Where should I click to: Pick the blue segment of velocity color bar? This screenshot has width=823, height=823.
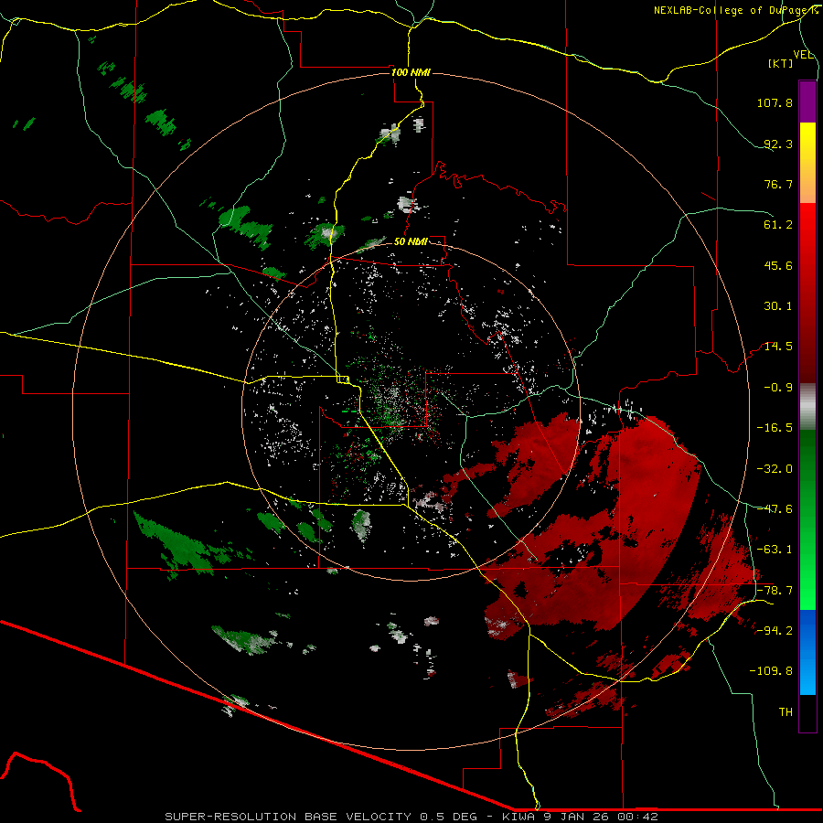pos(807,652)
